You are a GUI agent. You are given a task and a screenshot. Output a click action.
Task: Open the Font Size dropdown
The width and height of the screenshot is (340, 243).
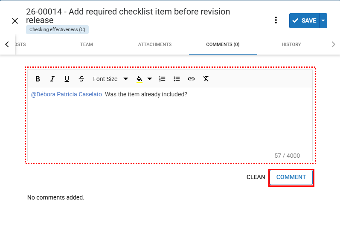pos(110,79)
